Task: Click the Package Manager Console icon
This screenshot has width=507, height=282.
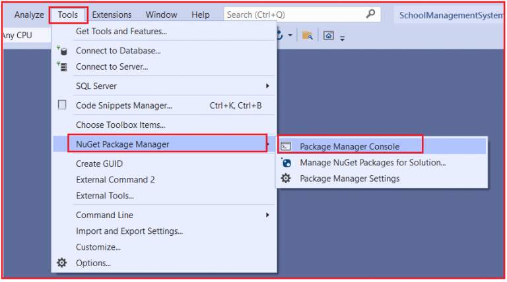Action: (x=286, y=147)
